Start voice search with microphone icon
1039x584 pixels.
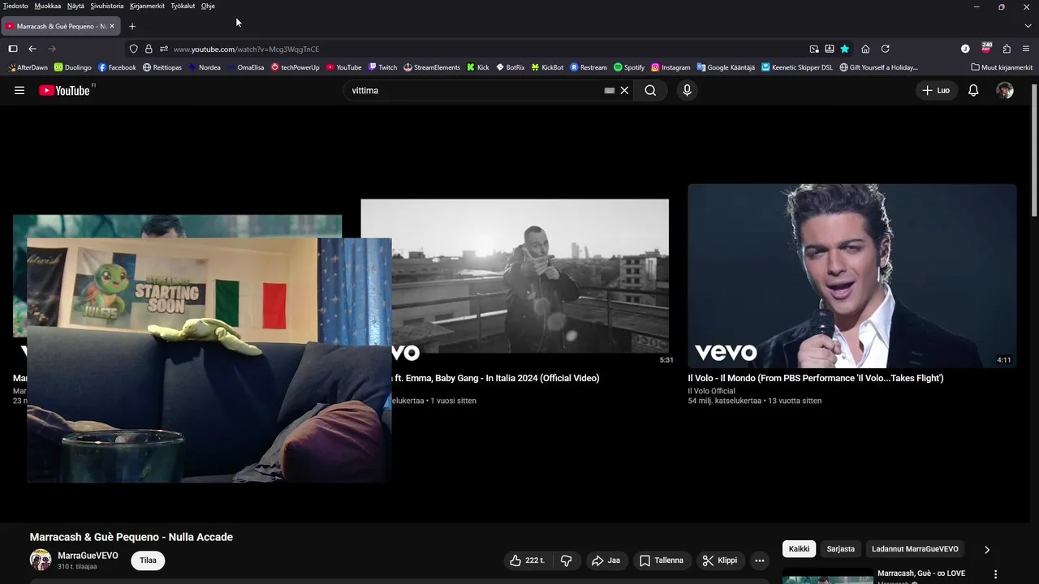(687, 90)
